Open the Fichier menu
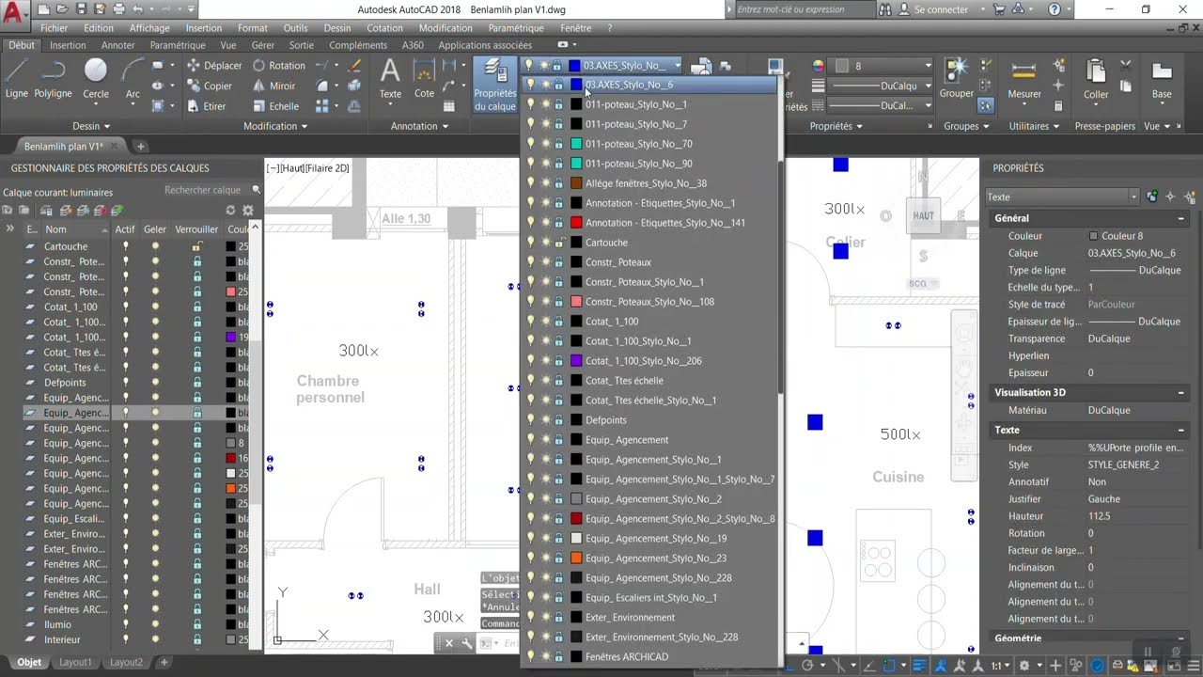Image resolution: width=1203 pixels, height=677 pixels. tap(55, 28)
